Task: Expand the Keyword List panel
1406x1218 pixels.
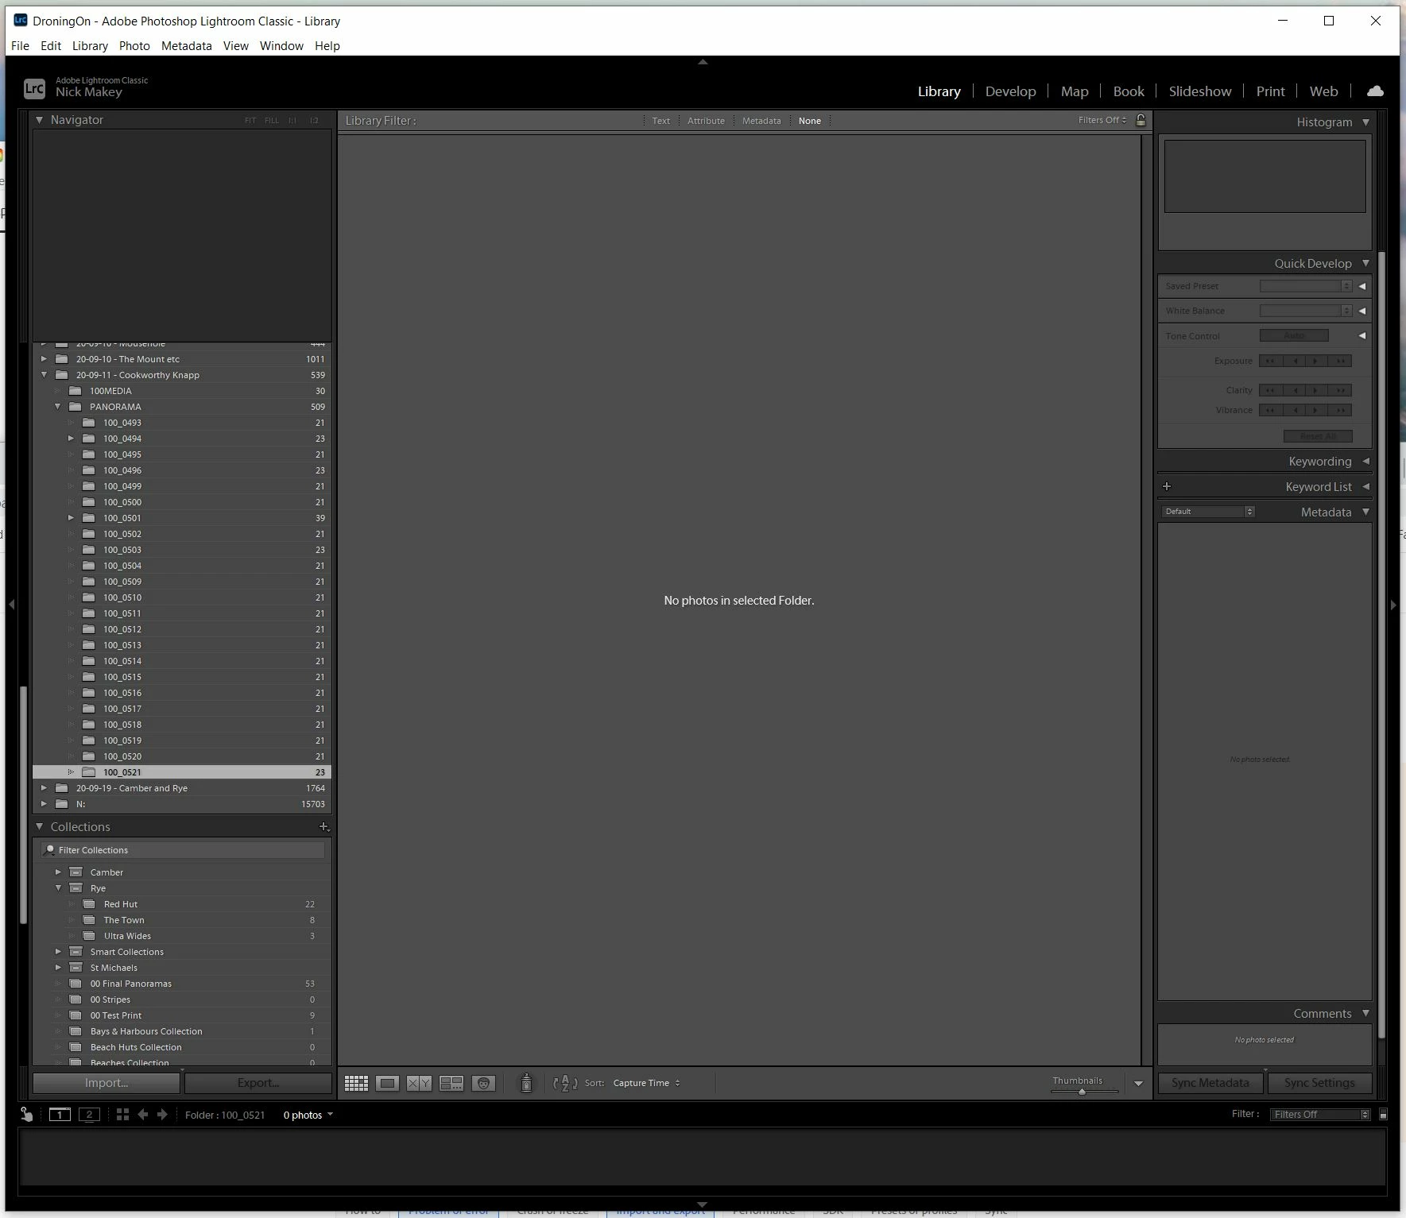Action: [x=1365, y=487]
